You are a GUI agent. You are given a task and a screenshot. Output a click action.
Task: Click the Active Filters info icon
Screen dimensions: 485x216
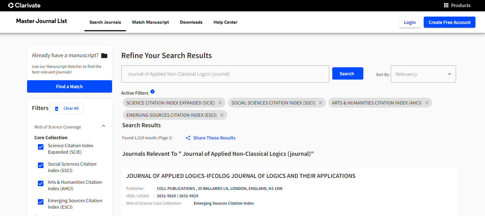[x=152, y=92]
